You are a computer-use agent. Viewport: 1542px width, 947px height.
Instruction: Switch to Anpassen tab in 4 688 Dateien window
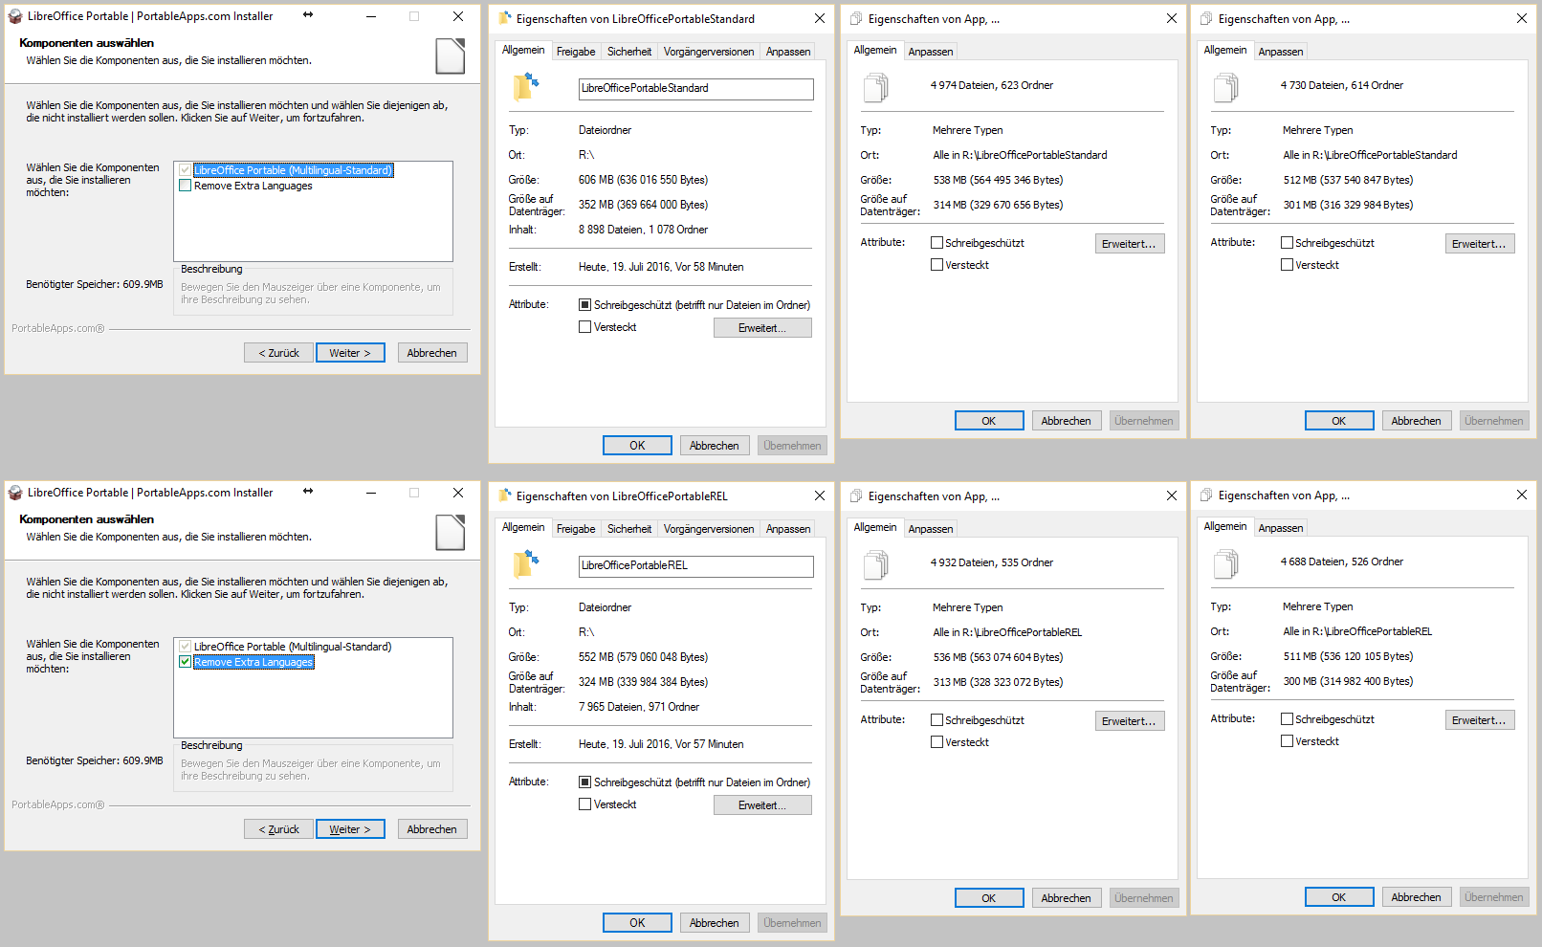coord(1281,528)
